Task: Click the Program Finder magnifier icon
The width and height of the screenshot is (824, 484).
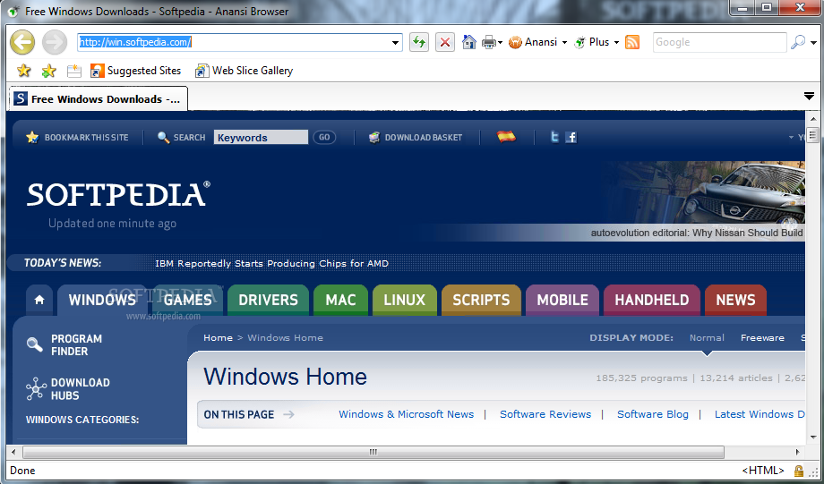Action: pyautogui.click(x=35, y=344)
